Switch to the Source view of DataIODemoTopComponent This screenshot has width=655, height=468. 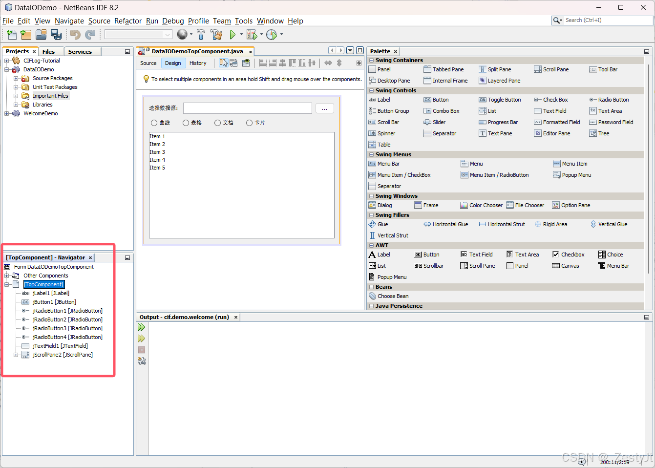point(148,63)
